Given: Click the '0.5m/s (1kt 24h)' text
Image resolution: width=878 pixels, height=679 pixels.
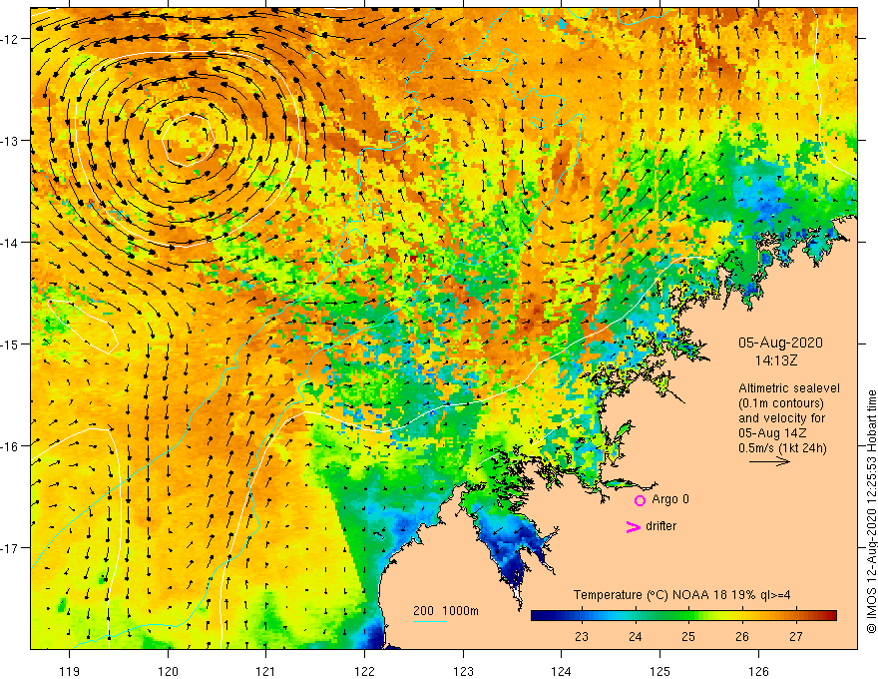Looking at the screenshot, I should click(782, 448).
